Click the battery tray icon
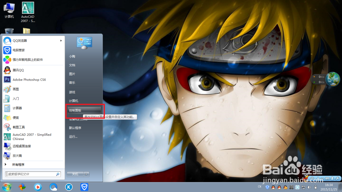 315,187
